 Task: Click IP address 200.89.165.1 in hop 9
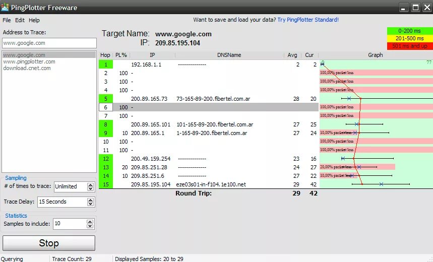[148, 133]
